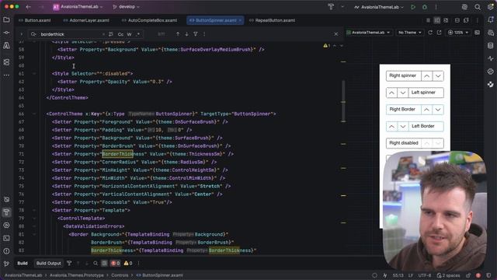Screen dimensions: 497x280
Task: Click the Build hammer icon in left sidebar
Action: point(6,212)
